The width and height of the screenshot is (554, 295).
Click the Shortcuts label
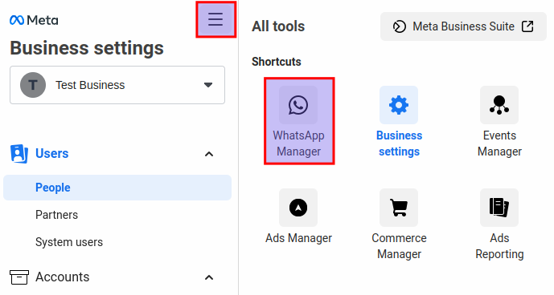tap(277, 62)
